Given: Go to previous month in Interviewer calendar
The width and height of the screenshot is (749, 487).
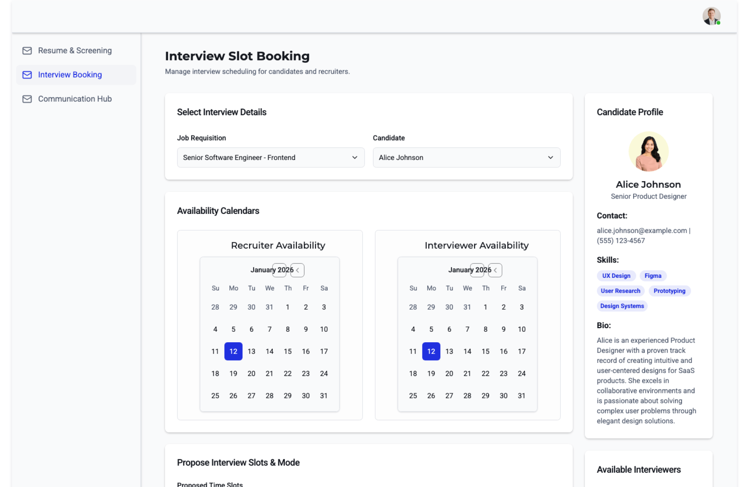Looking at the screenshot, I should (495, 270).
